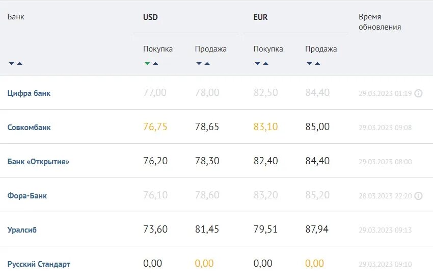
Task: Open the info icon for Цифра банк
Action: point(418,93)
